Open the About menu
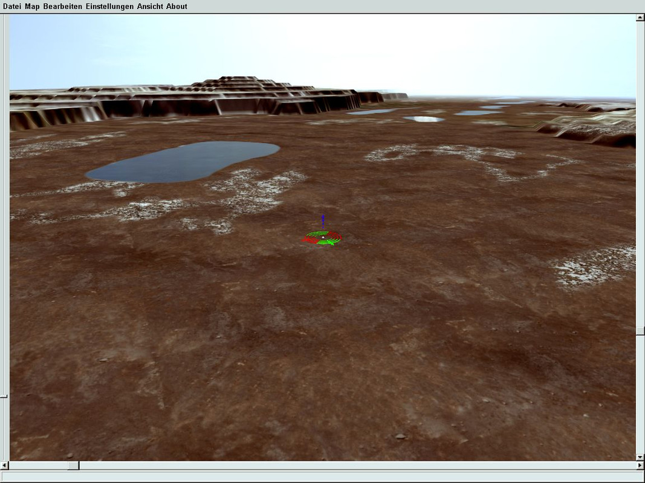This screenshot has width=645, height=483. 177,6
